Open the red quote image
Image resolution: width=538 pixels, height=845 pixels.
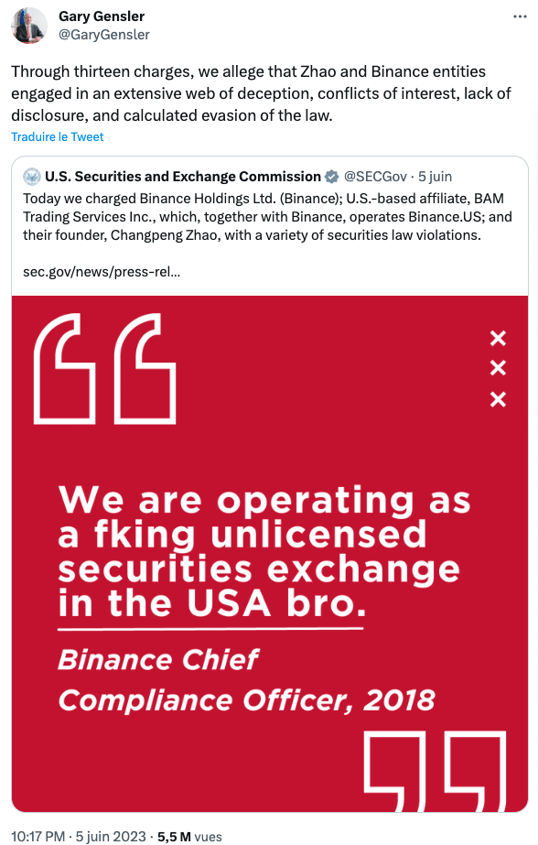pyautogui.click(x=270, y=554)
